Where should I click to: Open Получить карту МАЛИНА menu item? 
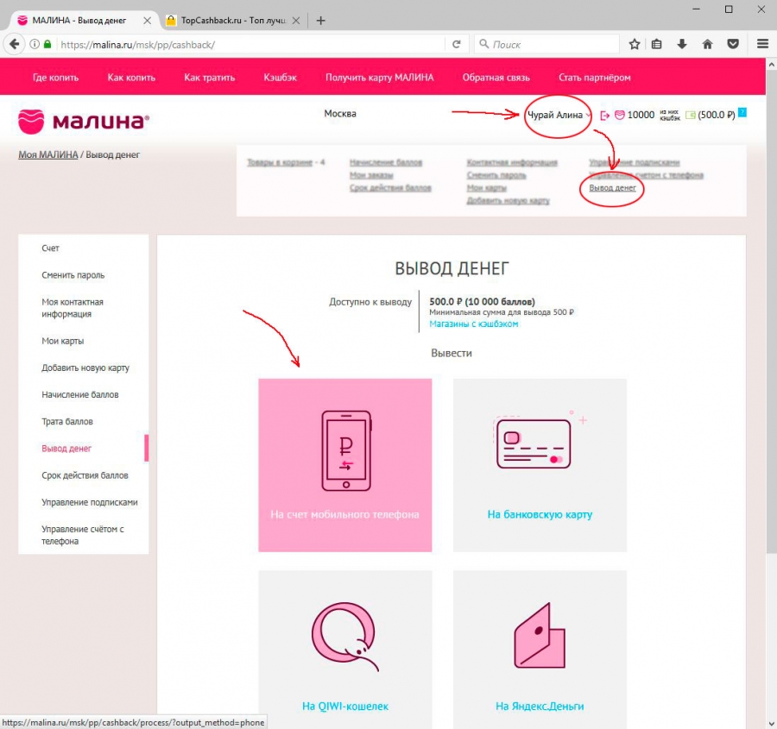tap(380, 78)
